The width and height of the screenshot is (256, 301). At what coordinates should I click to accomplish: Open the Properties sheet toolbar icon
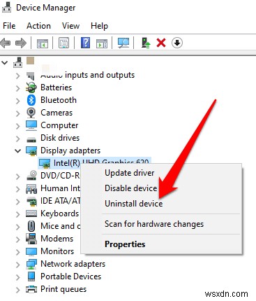[x=63, y=43]
